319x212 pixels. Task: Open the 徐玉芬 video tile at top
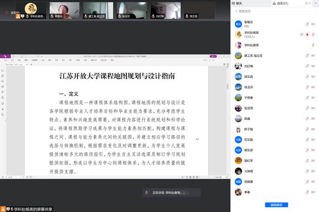pos(132,10)
